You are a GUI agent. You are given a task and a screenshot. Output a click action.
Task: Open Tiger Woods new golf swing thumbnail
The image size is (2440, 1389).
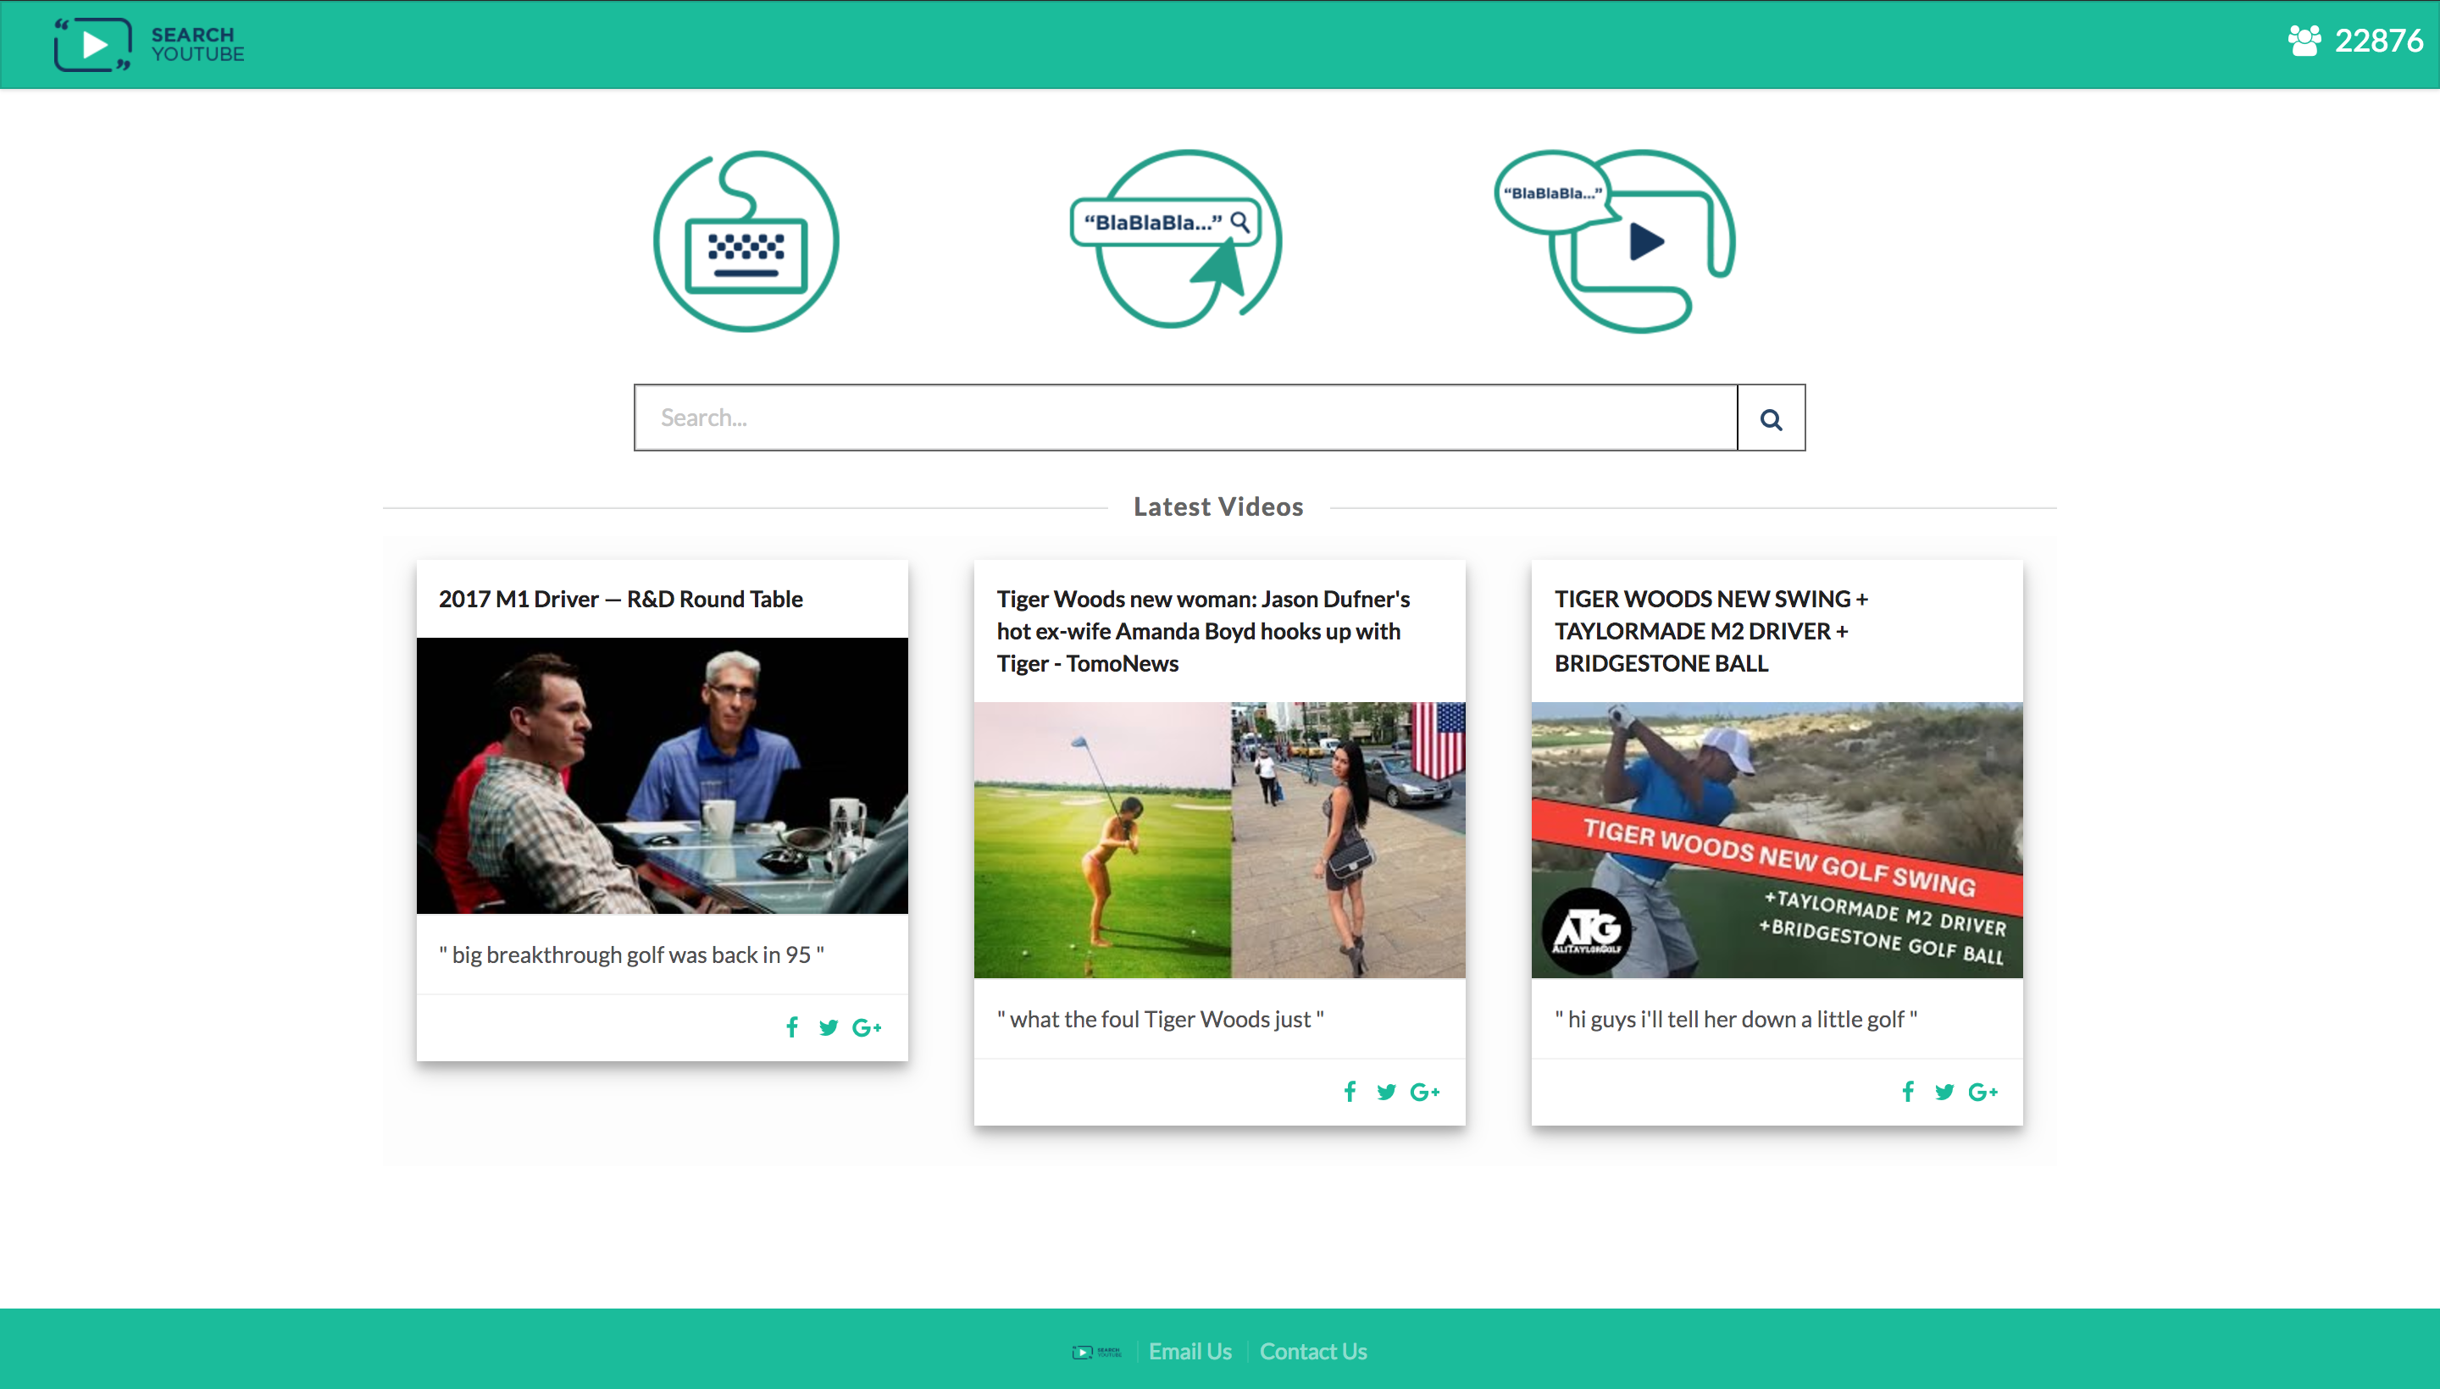[1776, 839]
